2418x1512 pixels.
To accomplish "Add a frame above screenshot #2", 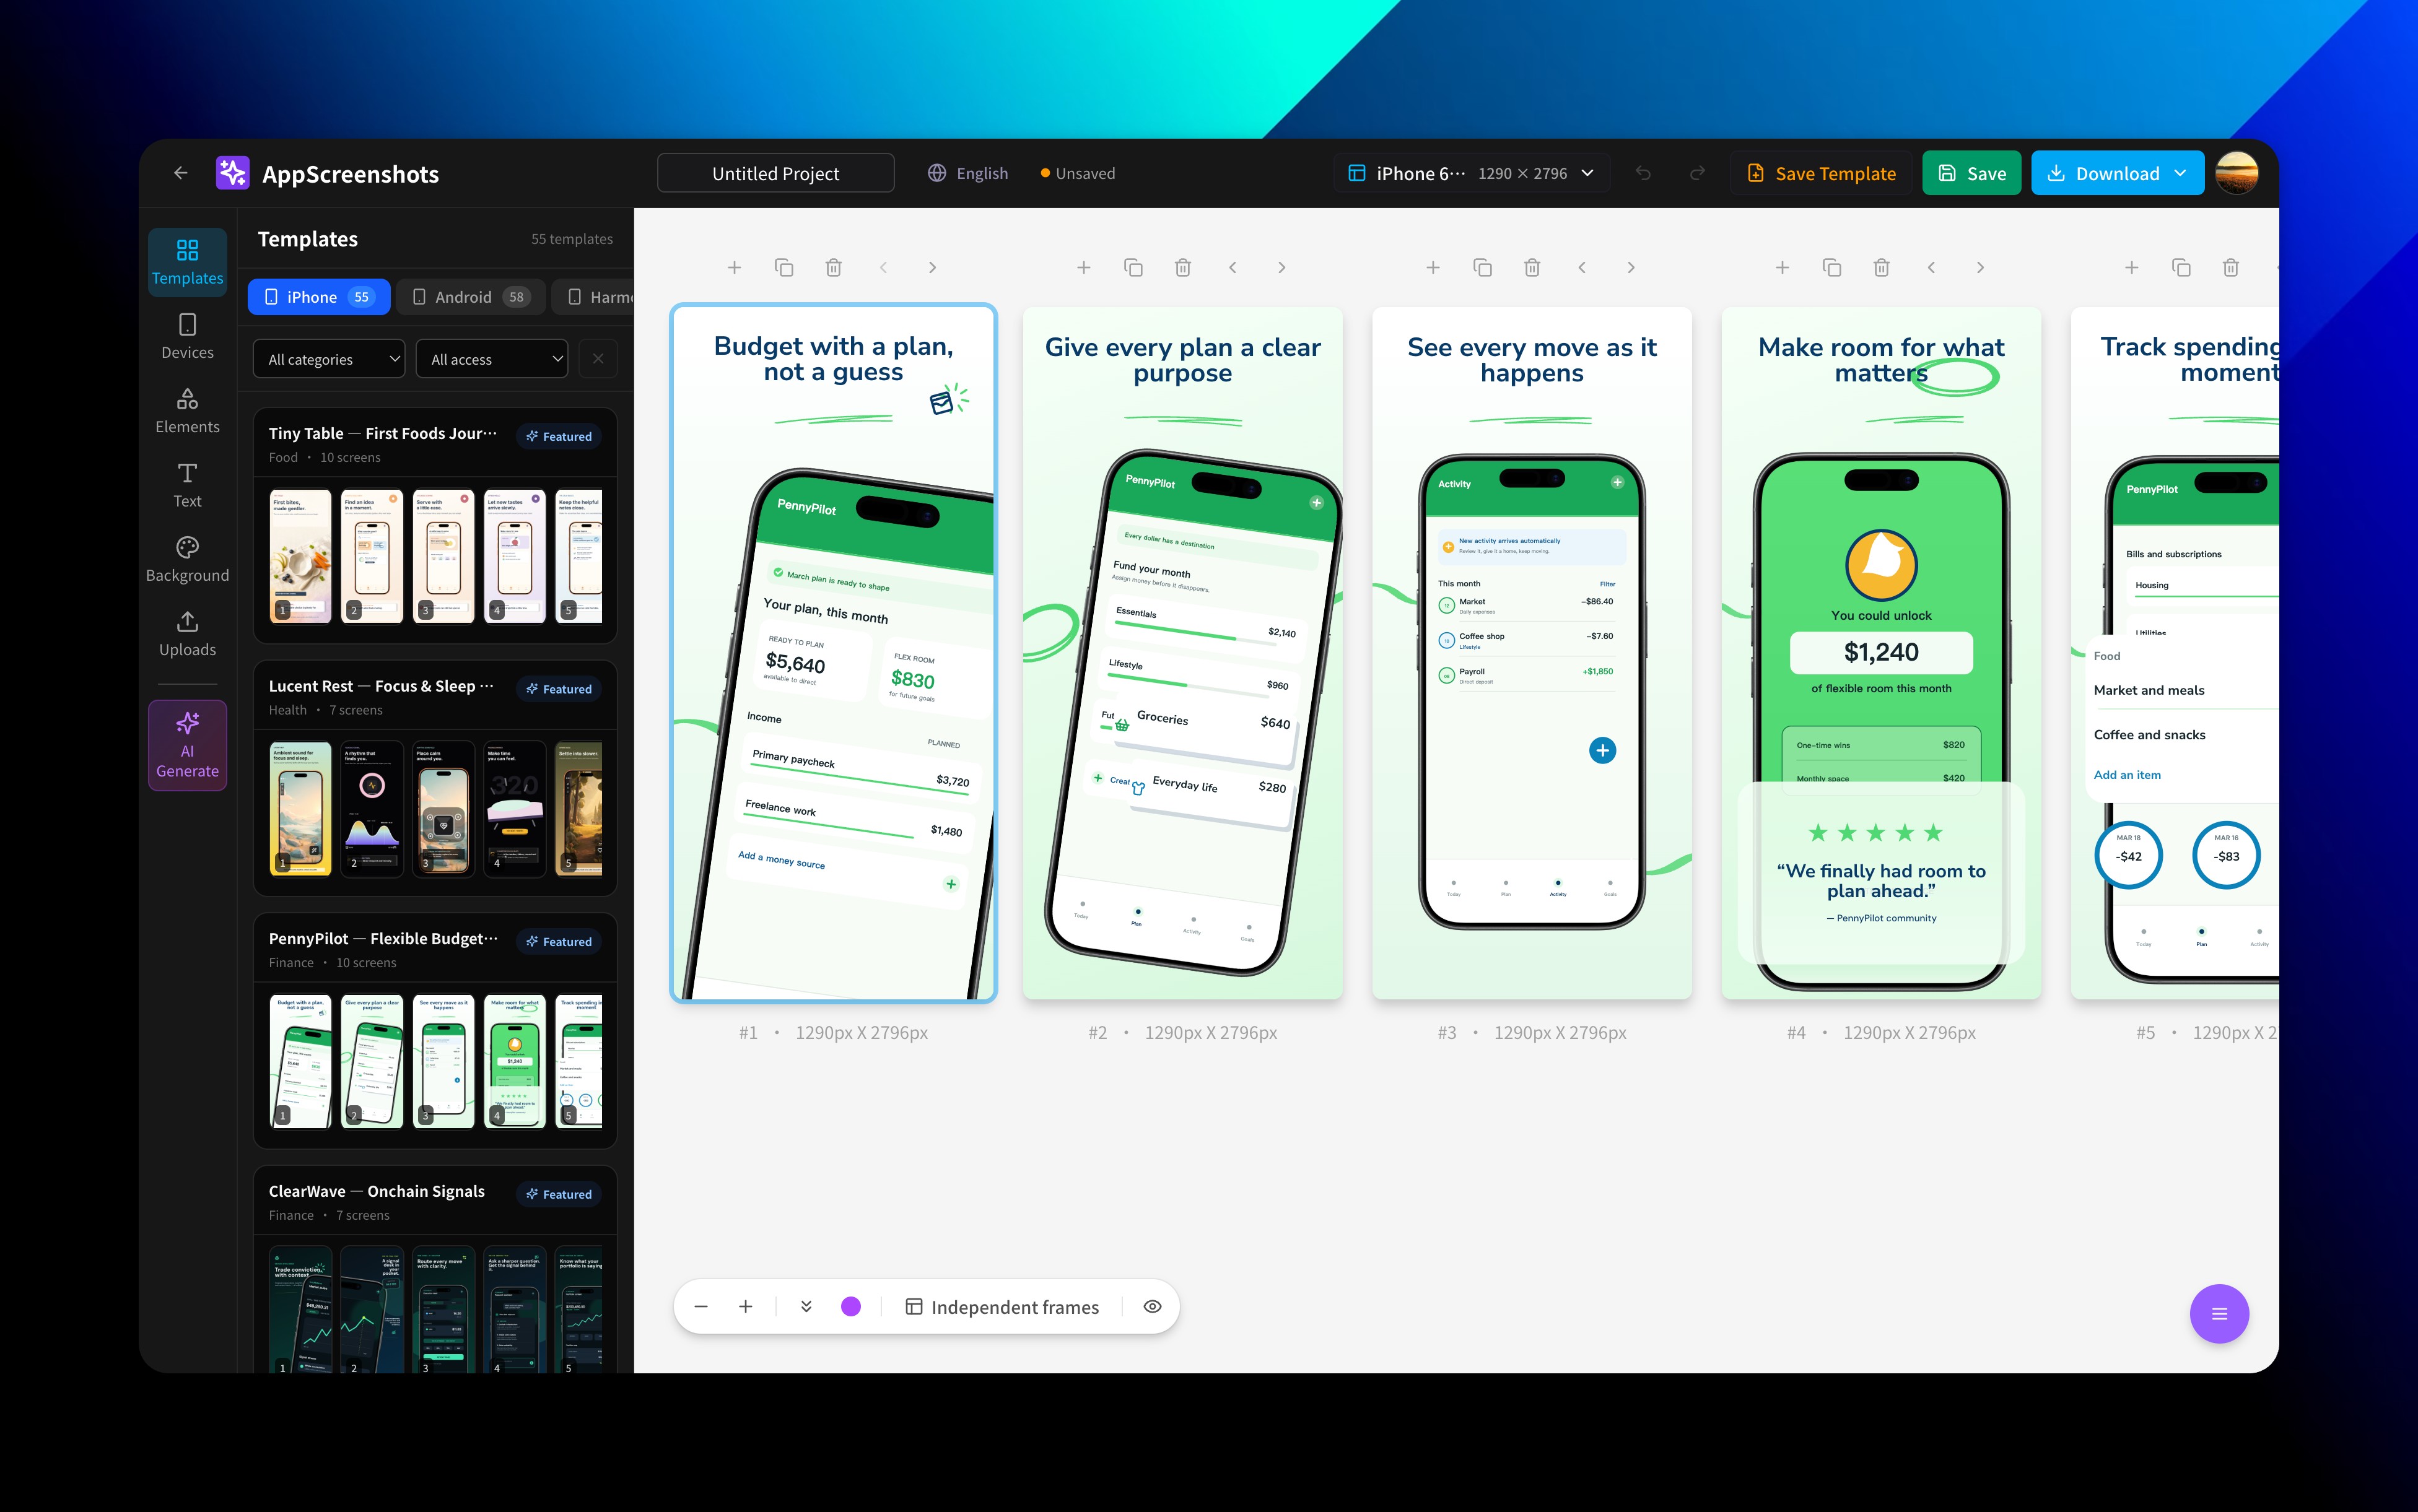I will pyautogui.click(x=1083, y=267).
